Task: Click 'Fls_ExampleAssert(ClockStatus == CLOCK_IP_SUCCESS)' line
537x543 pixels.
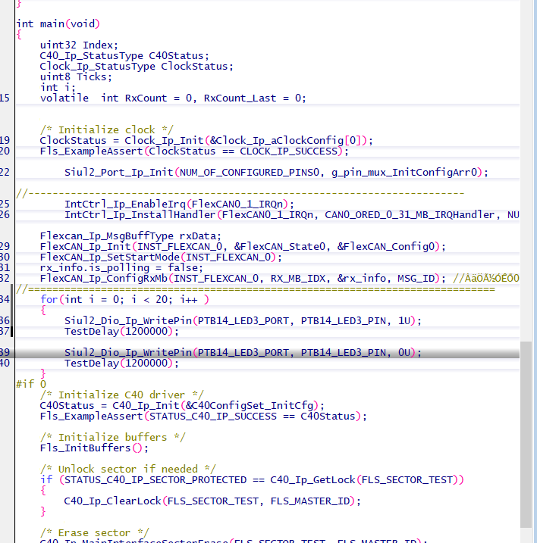Action: coord(194,151)
